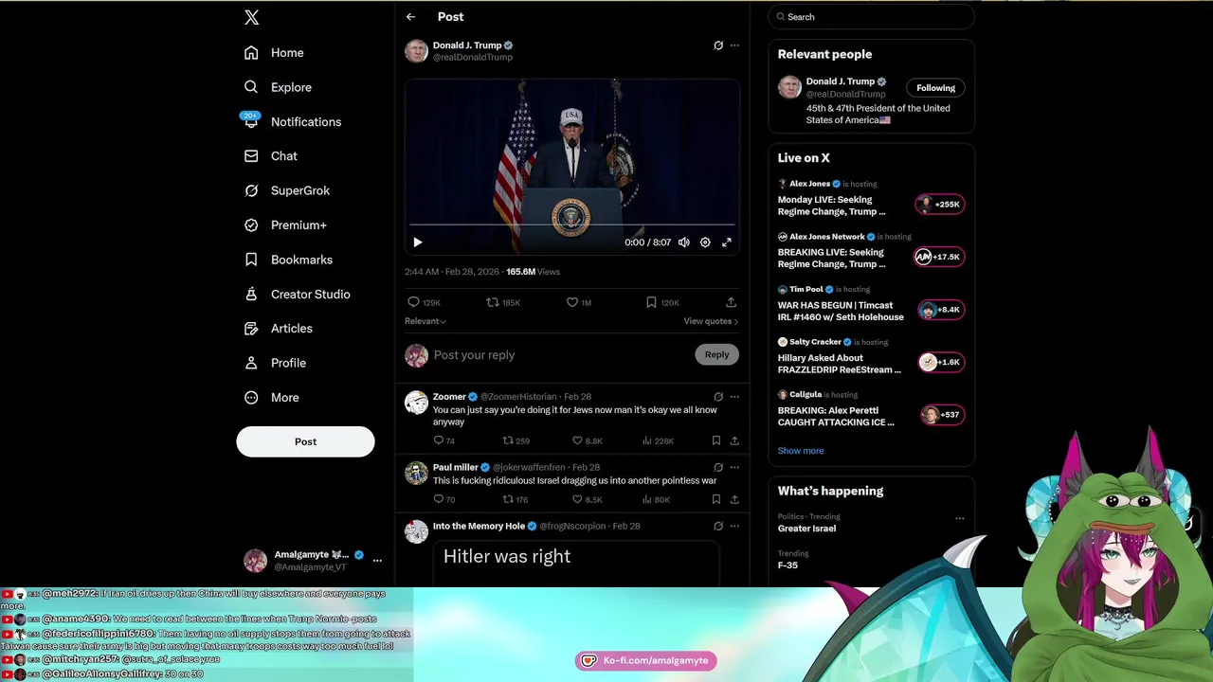Open the Relevant sort dropdown

click(425, 321)
